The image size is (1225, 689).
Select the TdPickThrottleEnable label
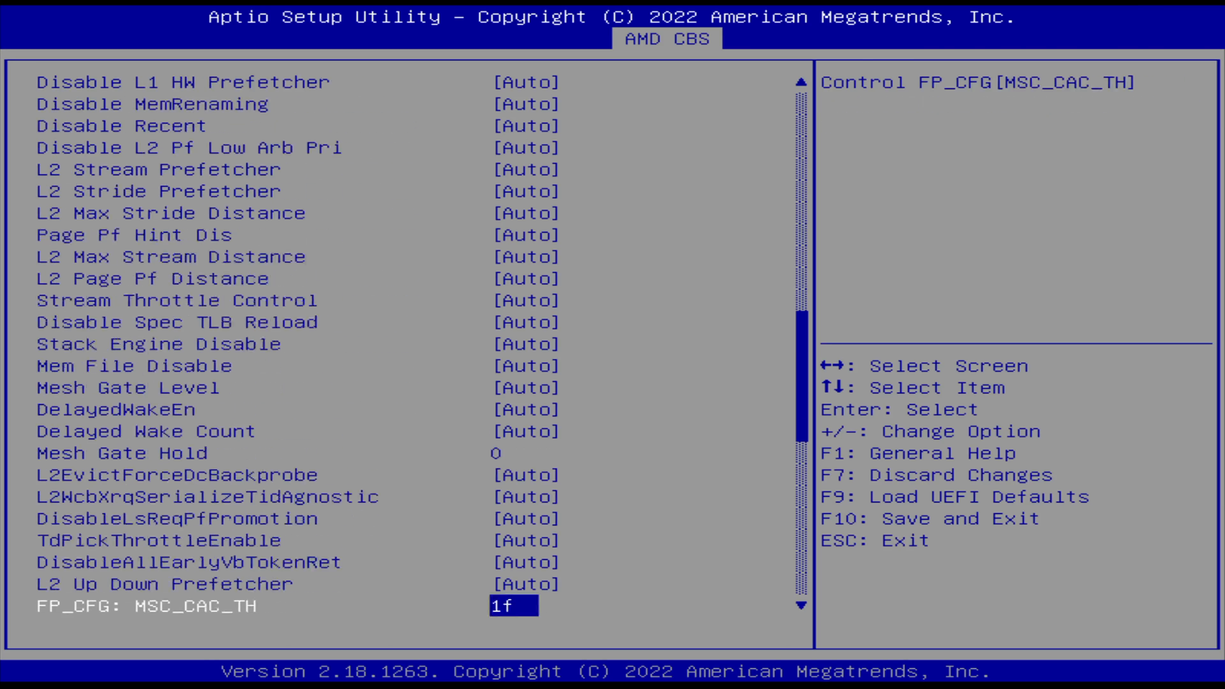click(159, 541)
